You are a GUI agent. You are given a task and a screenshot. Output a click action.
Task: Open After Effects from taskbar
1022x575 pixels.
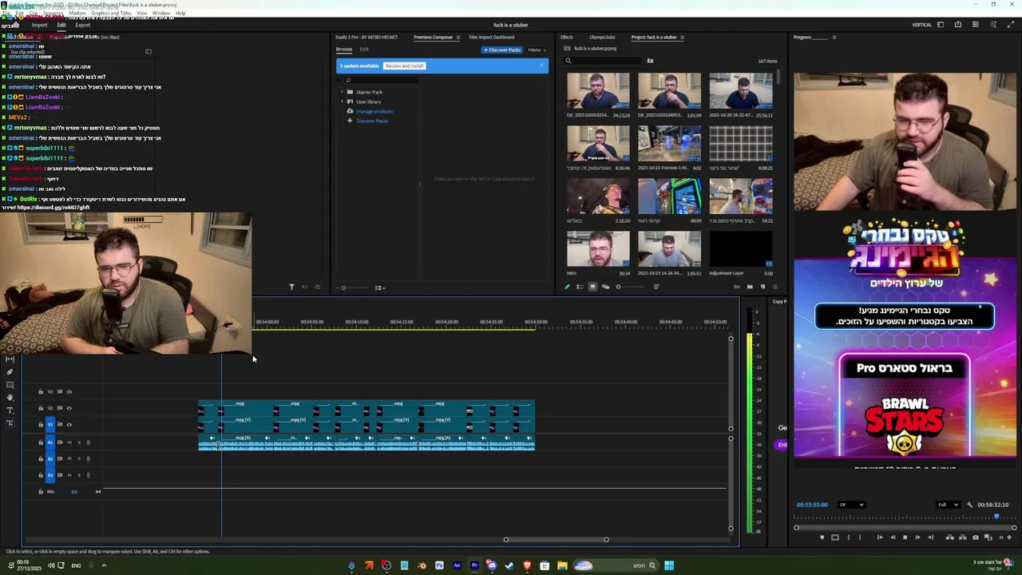point(457,565)
